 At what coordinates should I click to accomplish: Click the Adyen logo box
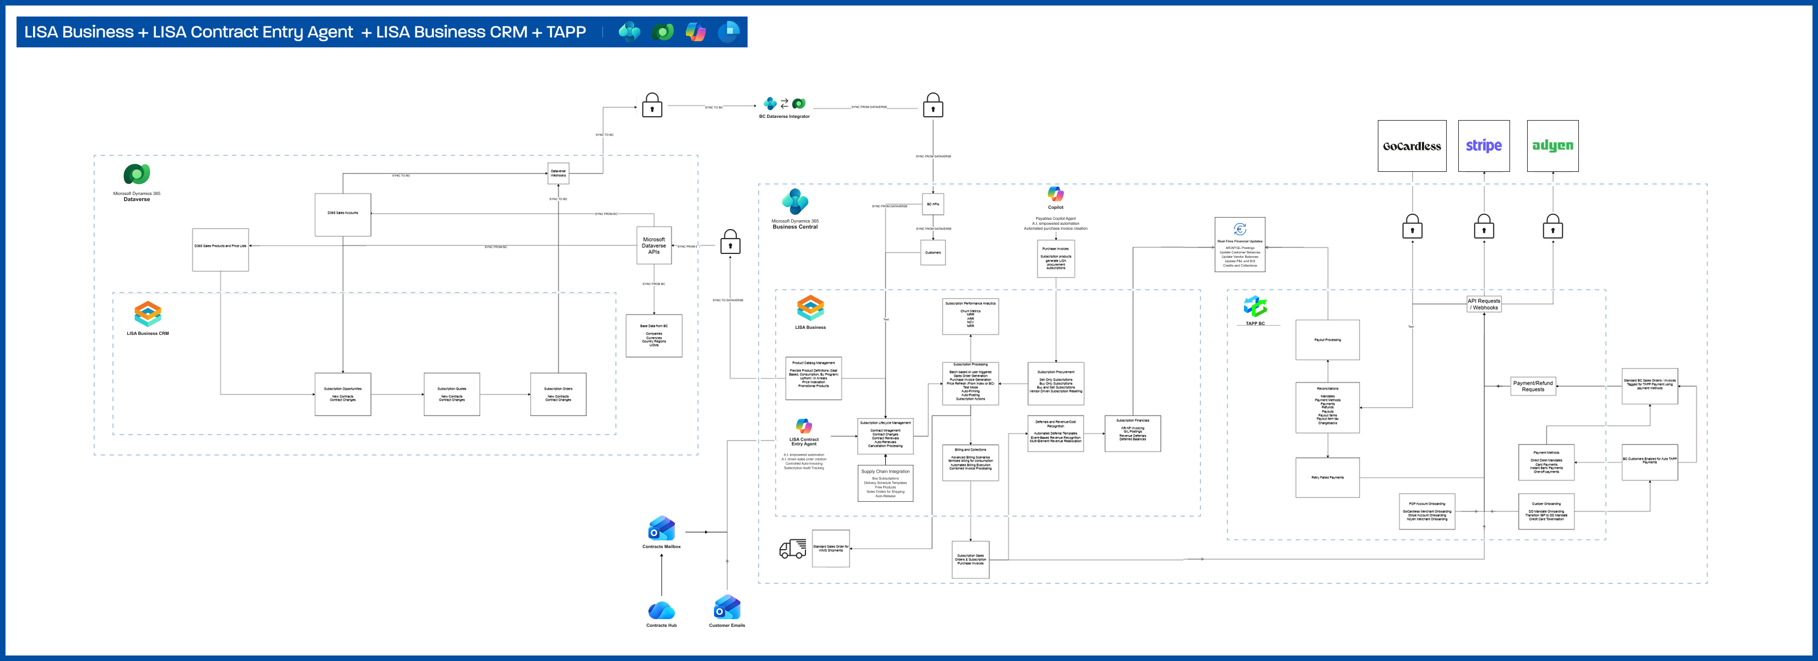[x=1552, y=146]
